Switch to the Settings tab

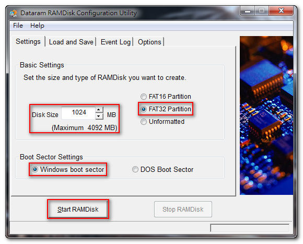coord(28,41)
